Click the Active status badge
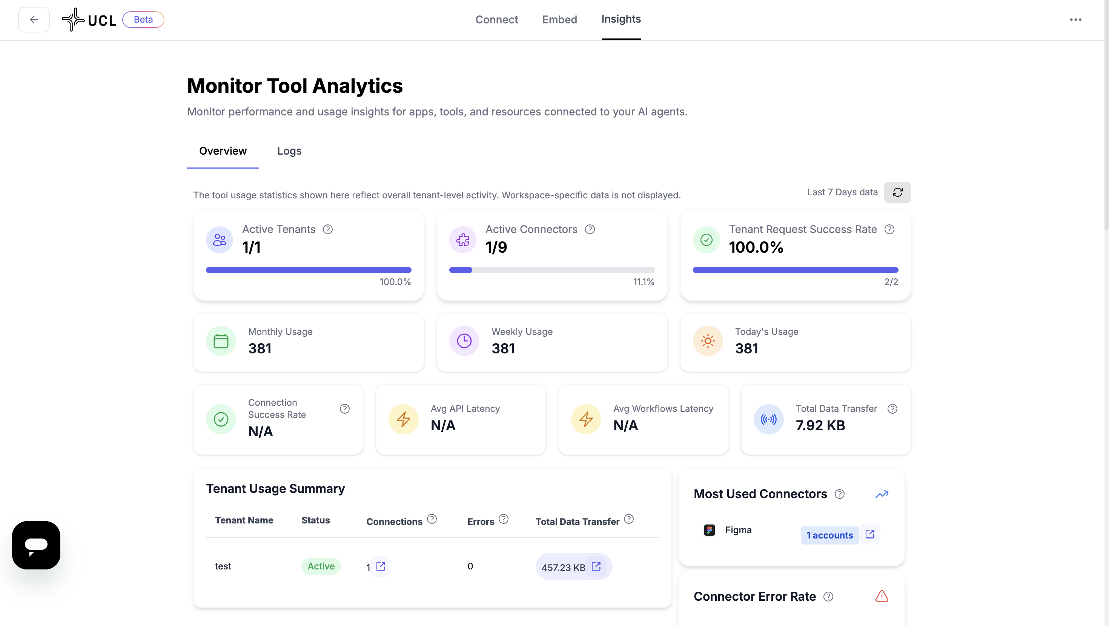This screenshot has height=626, width=1109. 321,566
